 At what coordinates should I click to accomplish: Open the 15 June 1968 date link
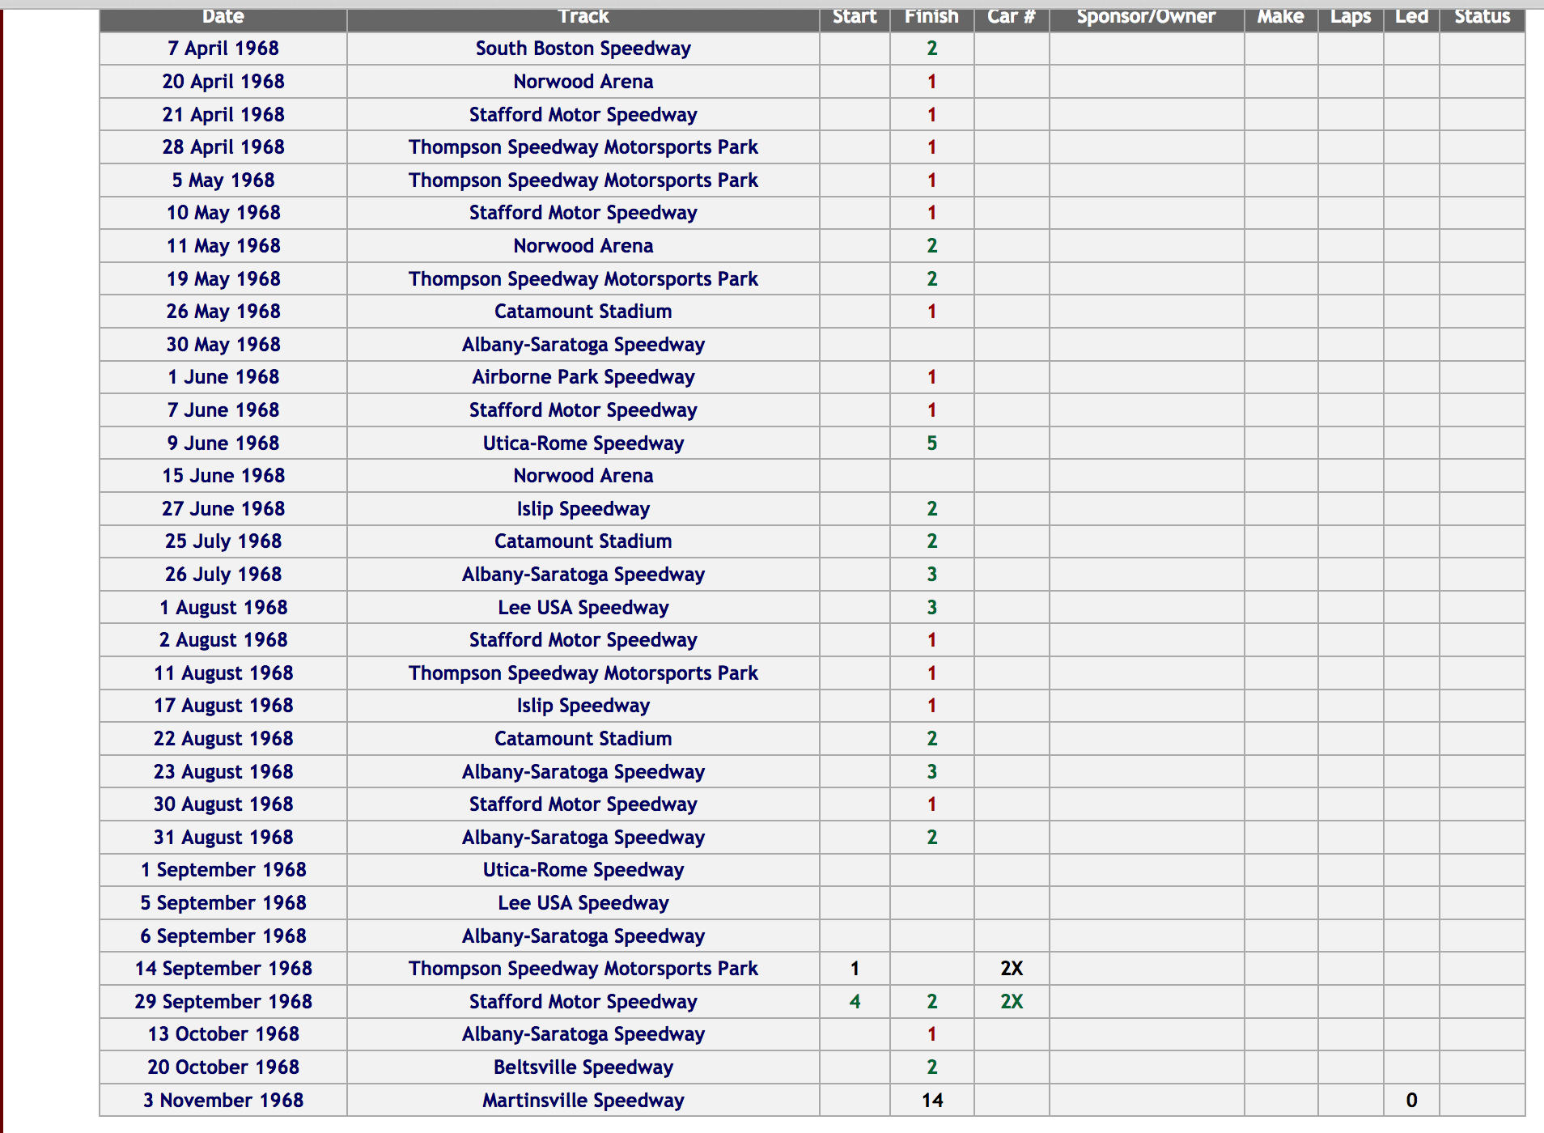click(223, 476)
